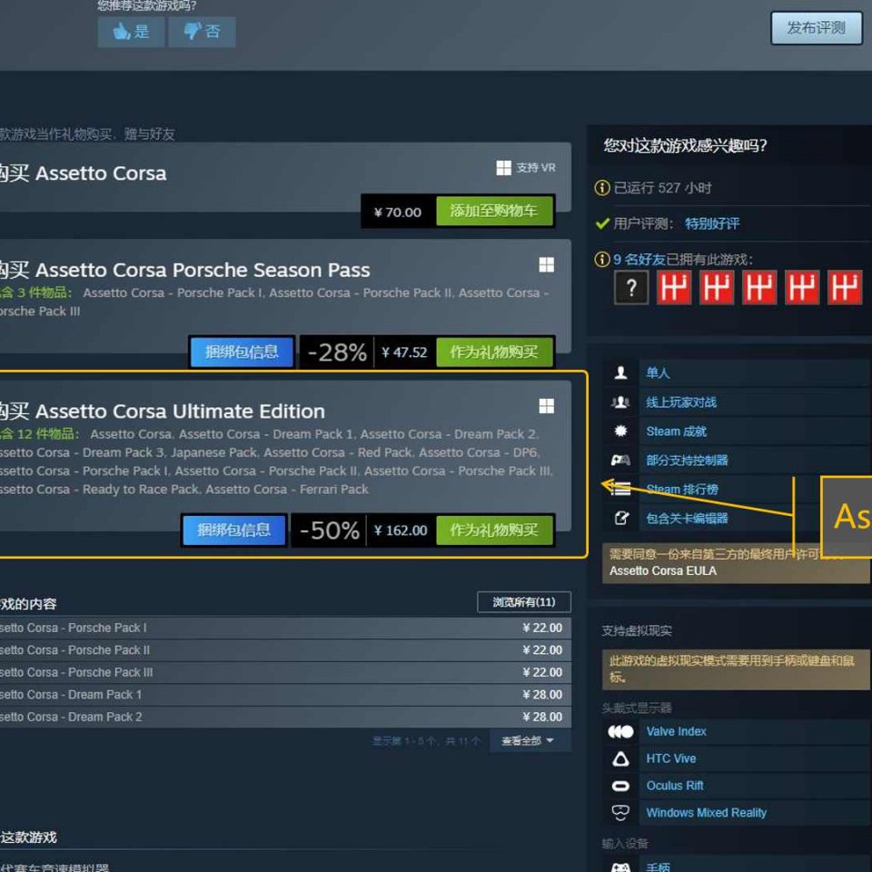The image size is (872, 872).
Task: Click the 支持 VR label
Action: coord(536,168)
